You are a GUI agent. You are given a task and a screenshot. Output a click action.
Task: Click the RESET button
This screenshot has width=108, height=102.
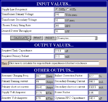click(x=50, y=38)
